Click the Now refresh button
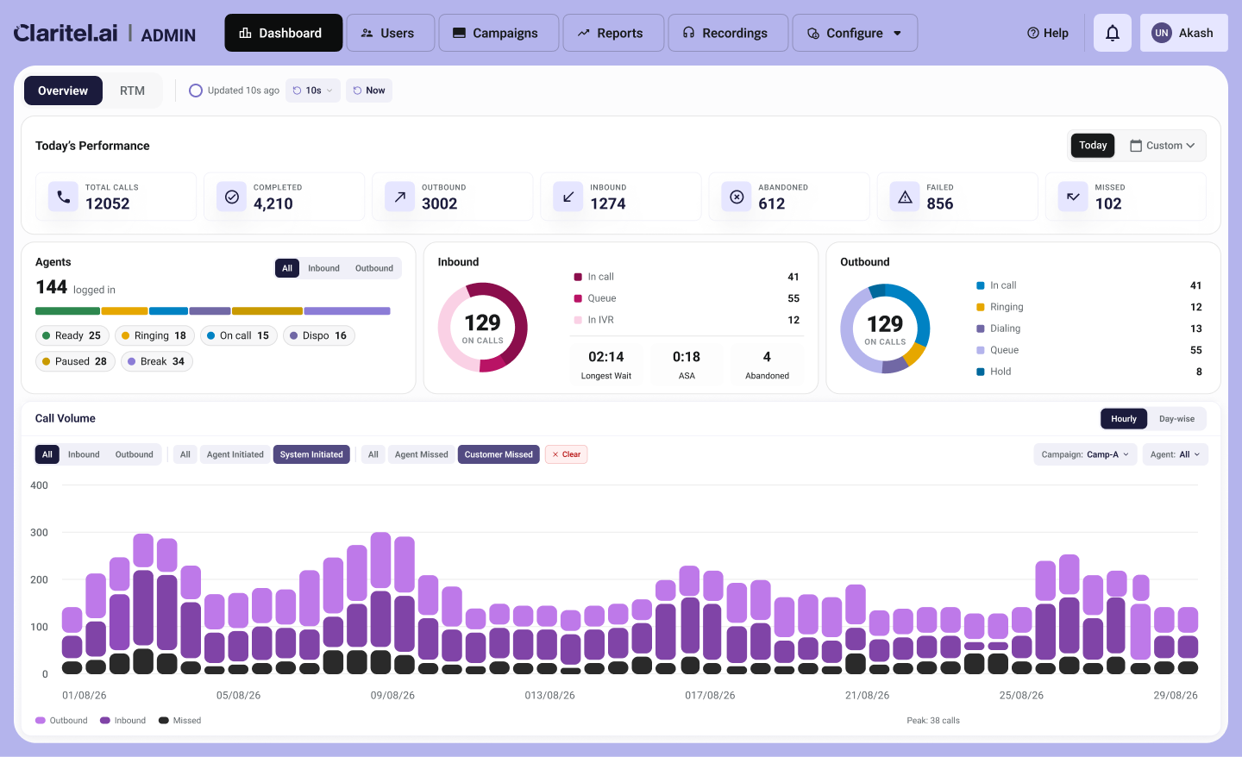The width and height of the screenshot is (1242, 757). [x=369, y=91]
